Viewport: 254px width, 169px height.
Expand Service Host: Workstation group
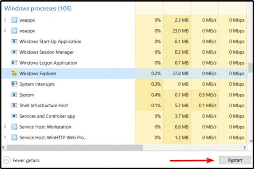point(5,127)
